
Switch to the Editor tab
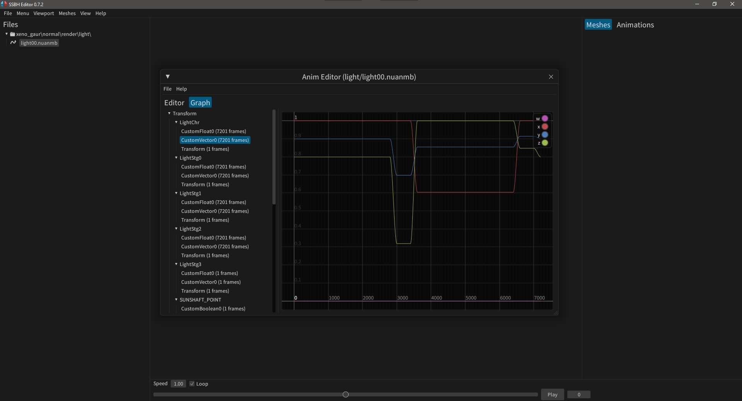[174, 103]
